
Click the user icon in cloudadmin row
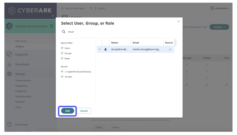[x=105, y=49]
